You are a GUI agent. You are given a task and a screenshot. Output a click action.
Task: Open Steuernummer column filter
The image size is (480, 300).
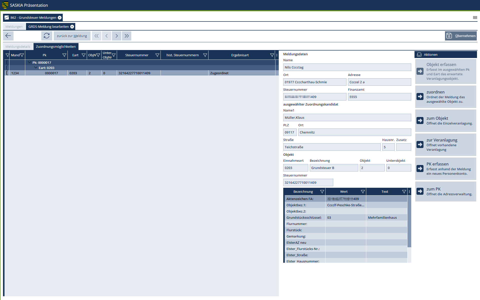[157, 55]
